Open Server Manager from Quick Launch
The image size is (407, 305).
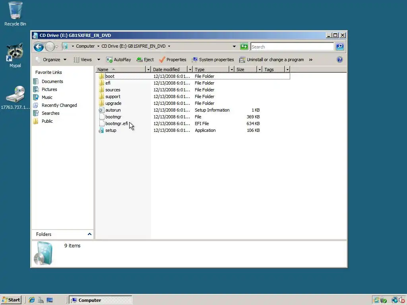pos(41,300)
